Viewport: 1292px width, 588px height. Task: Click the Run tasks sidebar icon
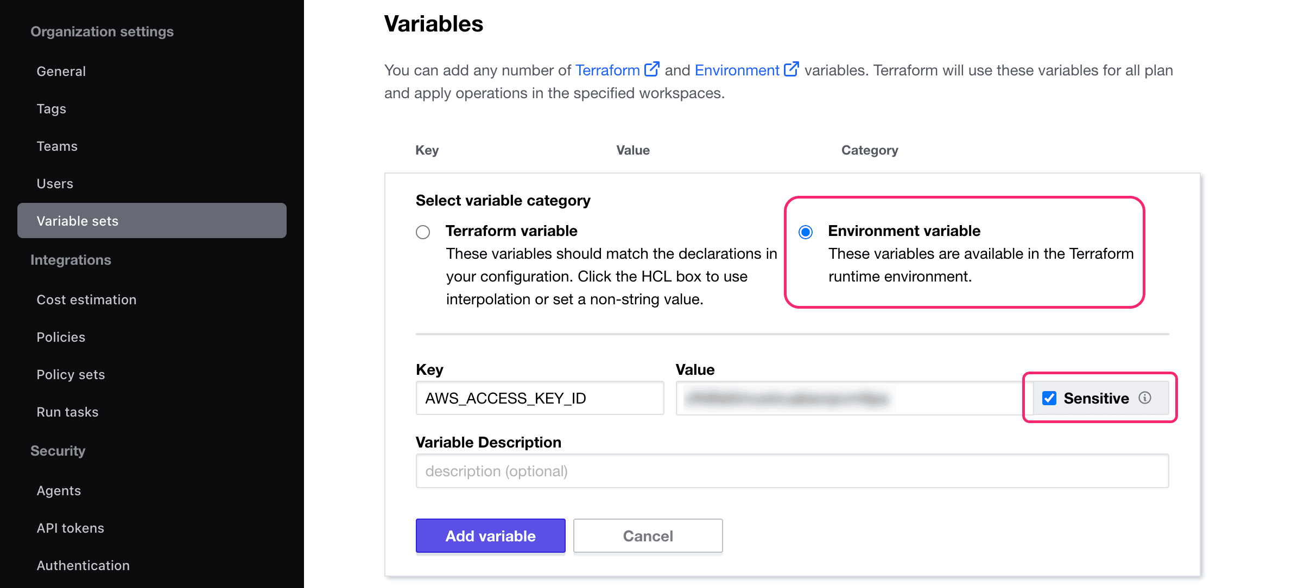click(67, 412)
